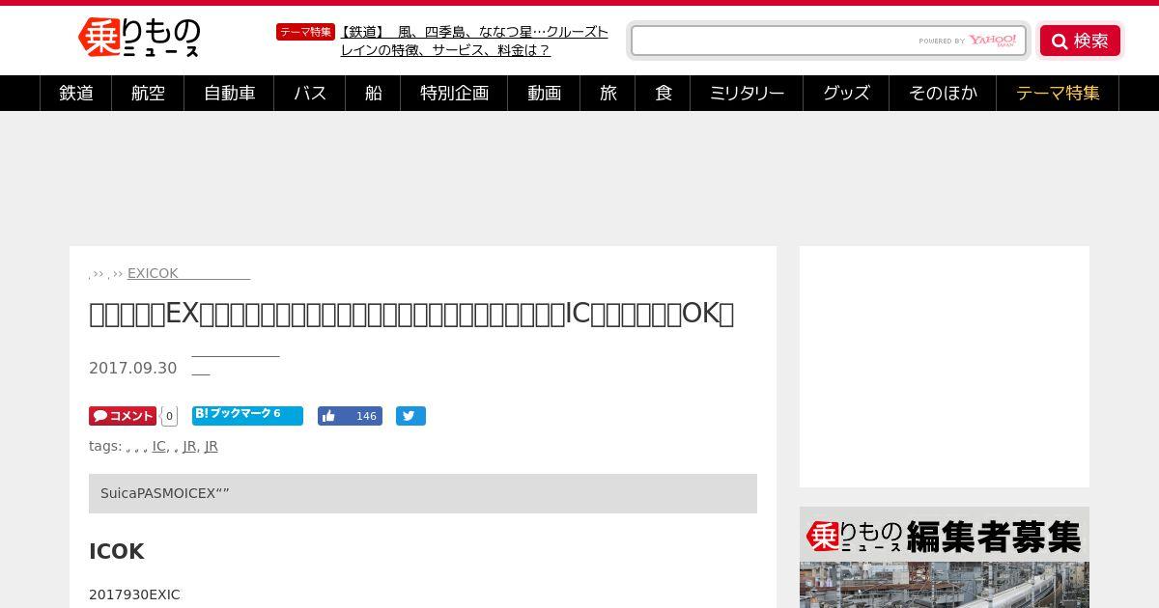Open the ミリタリー navigation menu item
Image resolution: width=1159 pixels, height=608 pixels.
[x=747, y=93]
